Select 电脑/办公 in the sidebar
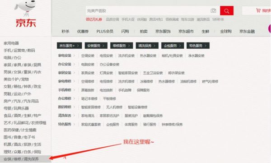 click(x=13, y=57)
